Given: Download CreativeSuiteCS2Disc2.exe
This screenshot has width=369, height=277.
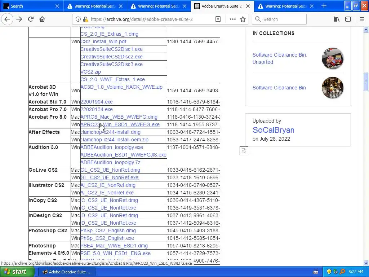Looking at the screenshot, I should pyautogui.click(x=112, y=57).
